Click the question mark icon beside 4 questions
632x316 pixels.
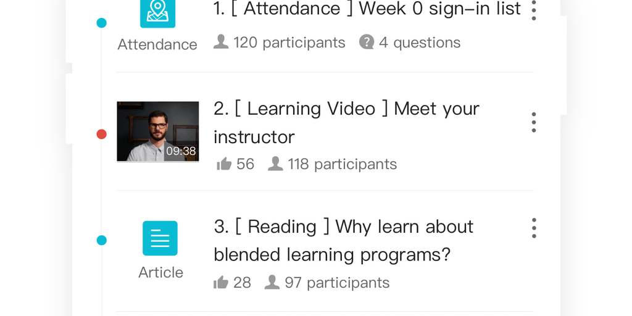pyautogui.click(x=367, y=42)
